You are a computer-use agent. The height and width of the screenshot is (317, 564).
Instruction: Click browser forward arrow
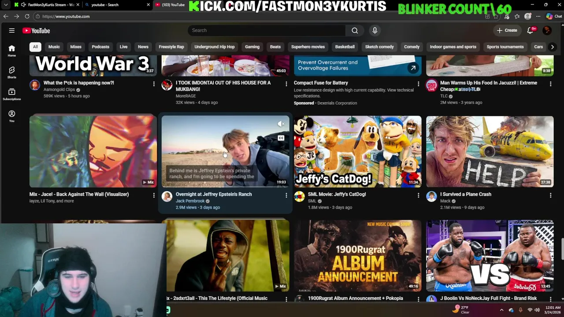coord(16,16)
